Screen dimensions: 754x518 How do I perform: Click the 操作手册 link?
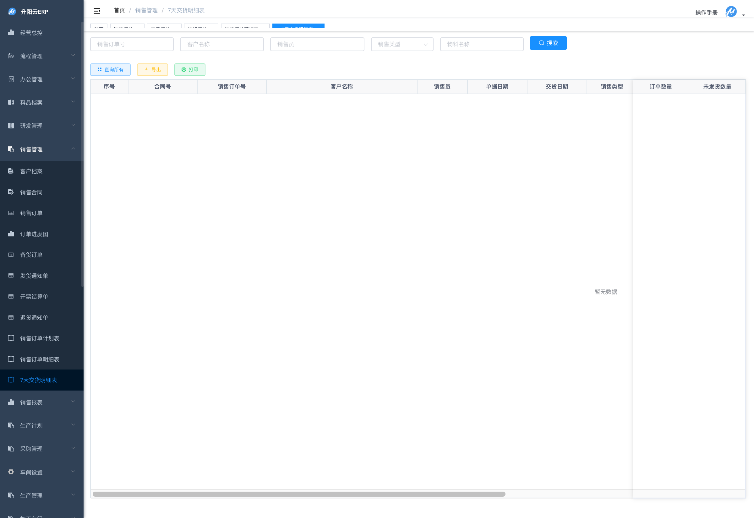pyautogui.click(x=706, y=12)
